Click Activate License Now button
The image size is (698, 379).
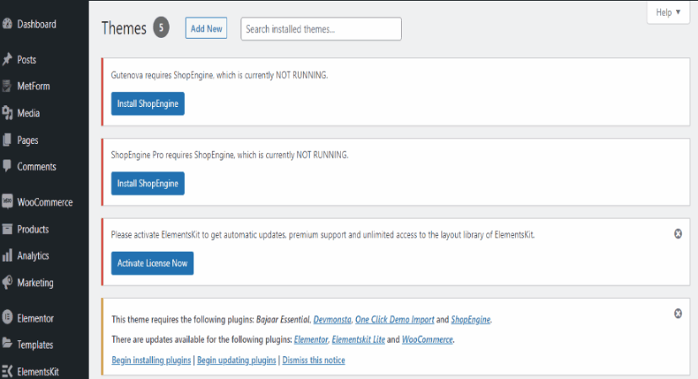pyautogui.click(x=152, y=263)
